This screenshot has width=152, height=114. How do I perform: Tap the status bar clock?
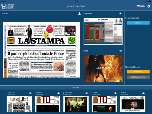(x=76, y=1)
